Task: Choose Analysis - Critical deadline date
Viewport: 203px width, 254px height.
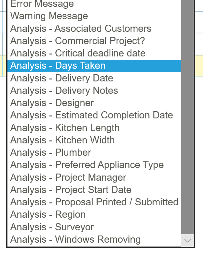Action: (x=78, y=53)
